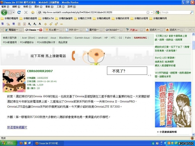
Task: Click the 簡 simplified Chinese conversion icon
Action: (13, 24)
